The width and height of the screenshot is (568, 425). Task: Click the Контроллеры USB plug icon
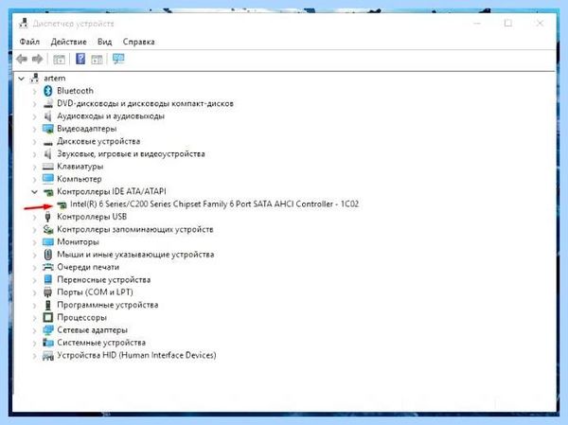click(47, 217)
